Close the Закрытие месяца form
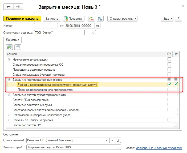Screen dimensions: 187x153 182,6
